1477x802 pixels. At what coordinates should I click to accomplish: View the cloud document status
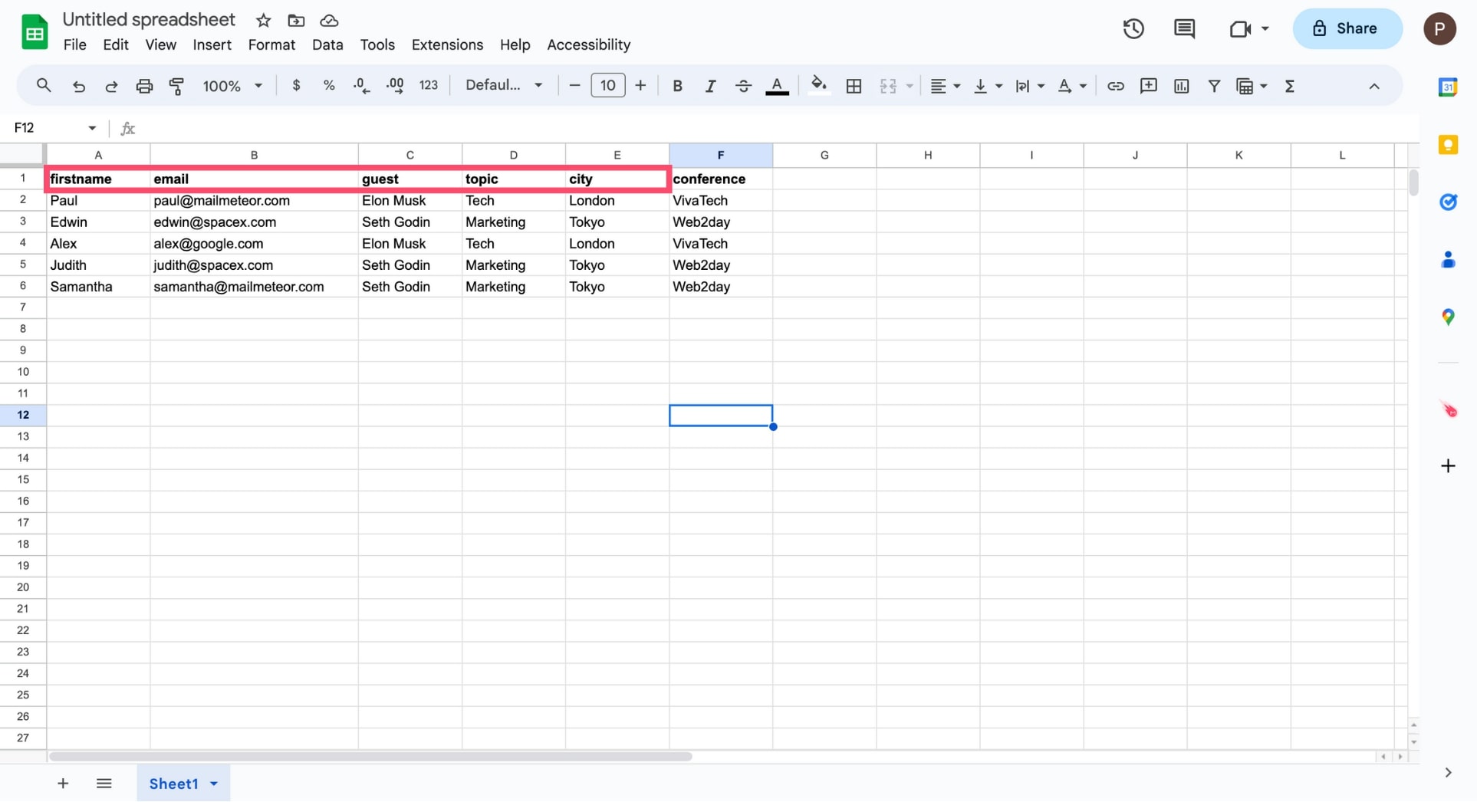(329, 21)
